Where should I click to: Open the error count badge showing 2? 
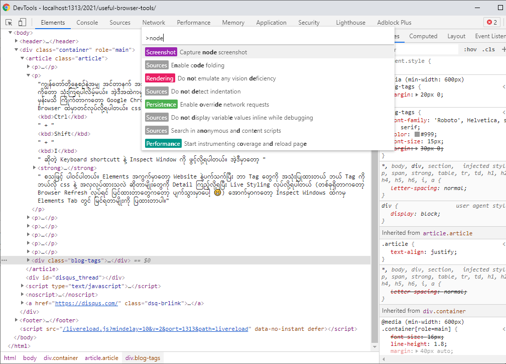click(x=492, y=22)
